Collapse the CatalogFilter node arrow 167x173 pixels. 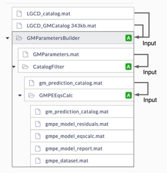[x=14, y=67]
